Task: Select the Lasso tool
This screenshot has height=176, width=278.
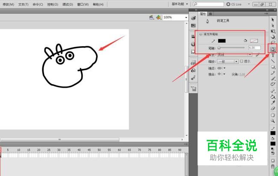Action: (x=273, y=42)
